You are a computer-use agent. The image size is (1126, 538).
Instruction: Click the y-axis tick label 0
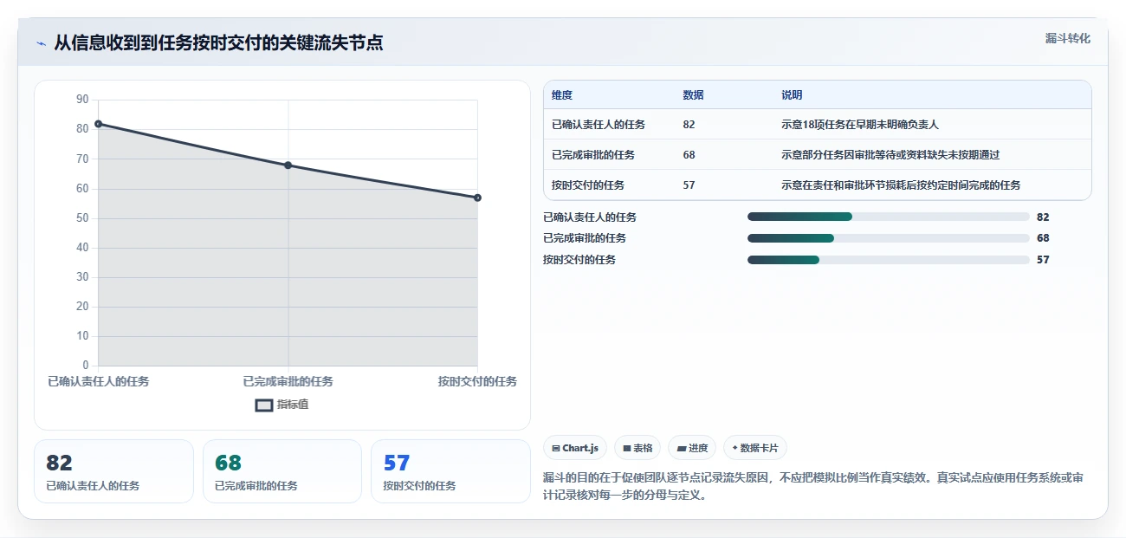coord(86,365)
